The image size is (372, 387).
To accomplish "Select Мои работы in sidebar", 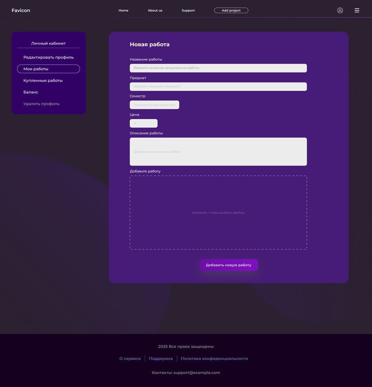I will [49, 69].
